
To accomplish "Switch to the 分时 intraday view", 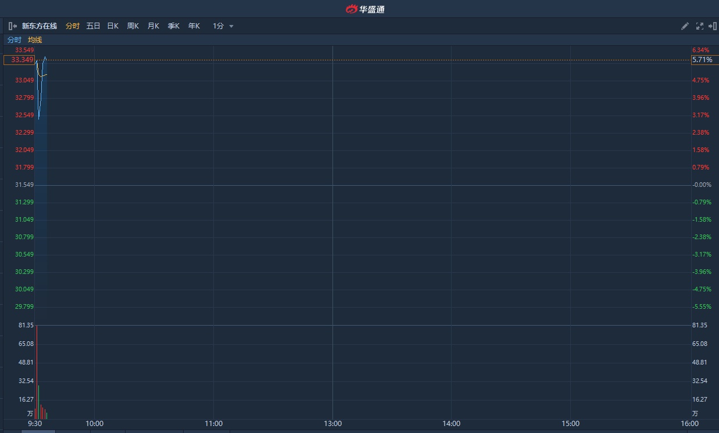I will 72,26.
